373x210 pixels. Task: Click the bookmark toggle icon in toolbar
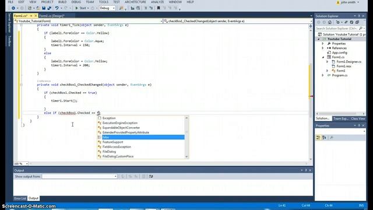click(159, 8)
